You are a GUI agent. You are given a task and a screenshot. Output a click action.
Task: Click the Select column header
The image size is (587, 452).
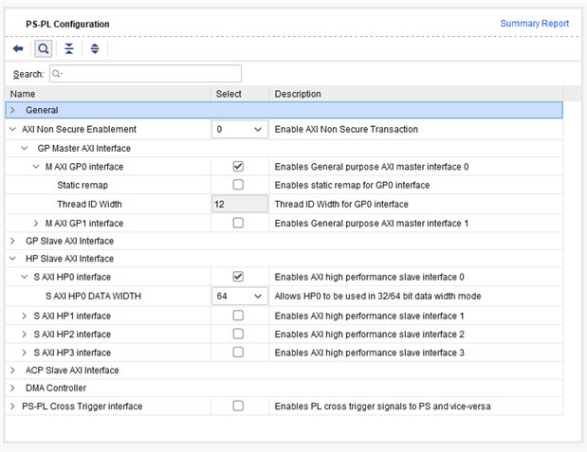(229, 94)
